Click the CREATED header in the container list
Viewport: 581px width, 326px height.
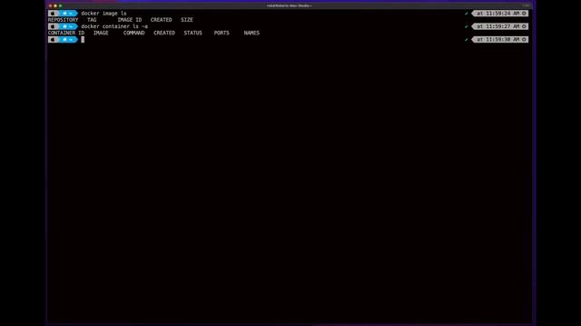[164, 33]
